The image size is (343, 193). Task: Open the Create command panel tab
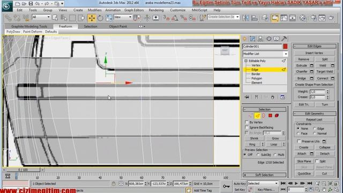[x=245, y=39]
